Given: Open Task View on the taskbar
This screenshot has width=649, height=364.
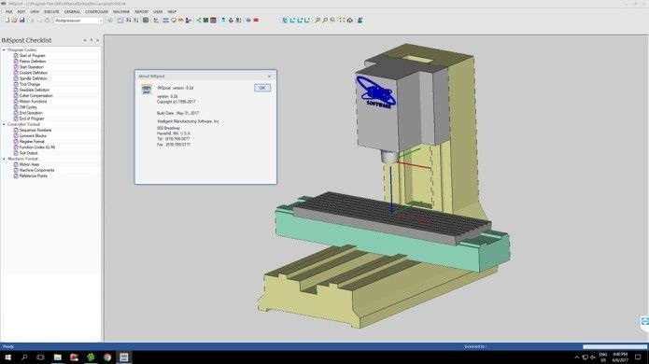Looking at the screenshot, I should click(x=40, y=357).
